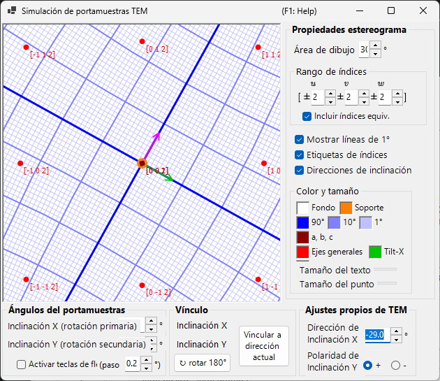This screenshot has height=381, width=440.
Task: Select the + polarity radio button
Action: click(367, 365)
